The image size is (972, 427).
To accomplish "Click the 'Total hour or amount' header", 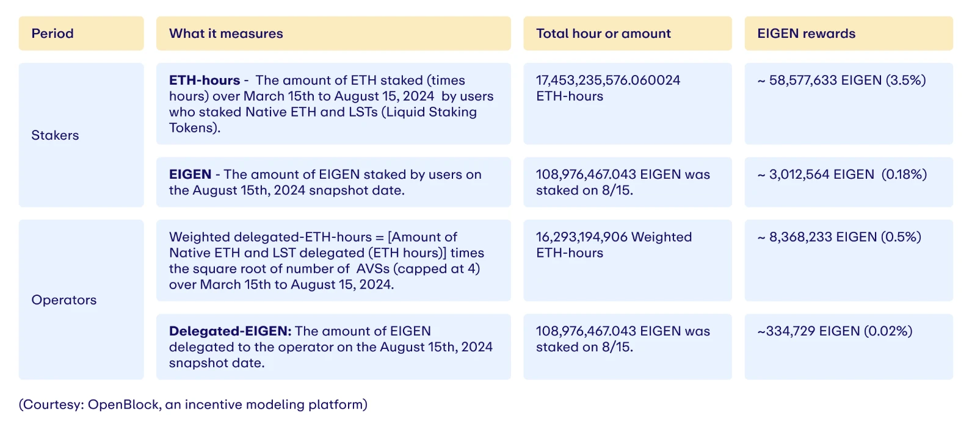I will coord(603,34).
